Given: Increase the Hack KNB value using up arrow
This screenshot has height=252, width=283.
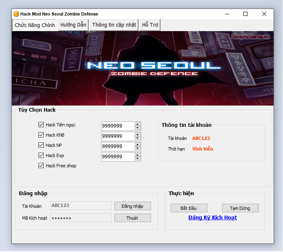Looking at the screenshot, I should 138,135.
